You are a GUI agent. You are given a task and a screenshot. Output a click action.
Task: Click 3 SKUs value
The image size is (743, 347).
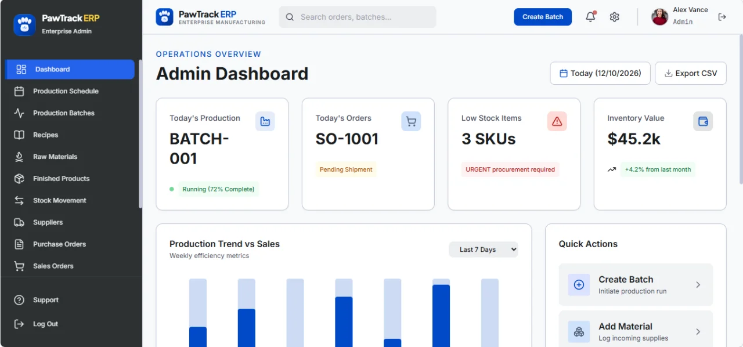pyautogui.click(x=489, y=139)
